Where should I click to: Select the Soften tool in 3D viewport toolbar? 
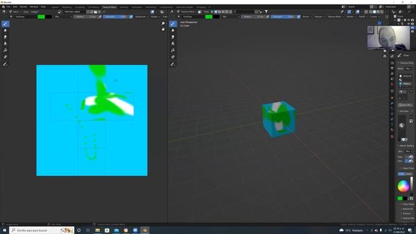(x=173, y=31)
